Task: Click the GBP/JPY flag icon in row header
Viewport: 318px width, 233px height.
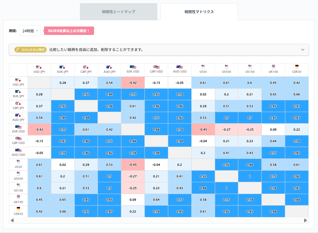Action: (x=18, y=104)
